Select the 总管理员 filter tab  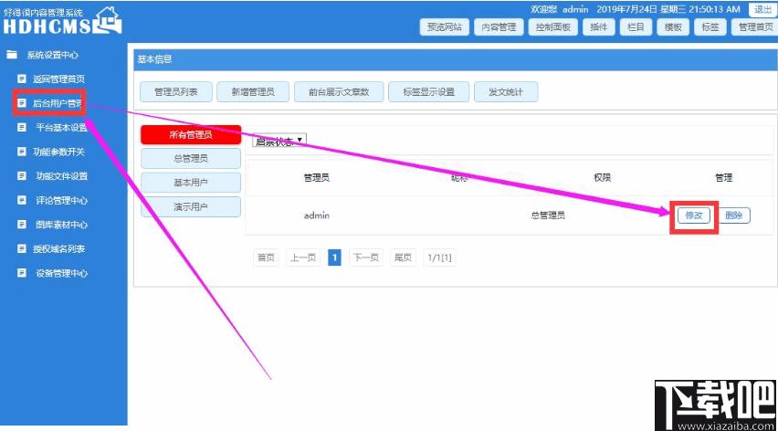tap(191, 159)
